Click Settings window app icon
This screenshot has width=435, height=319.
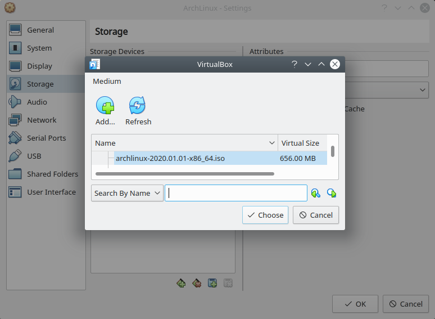point(10,8)
